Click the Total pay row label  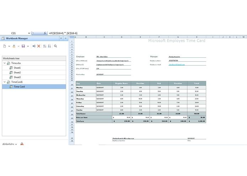pyautogui.click(x=94, y=121)
